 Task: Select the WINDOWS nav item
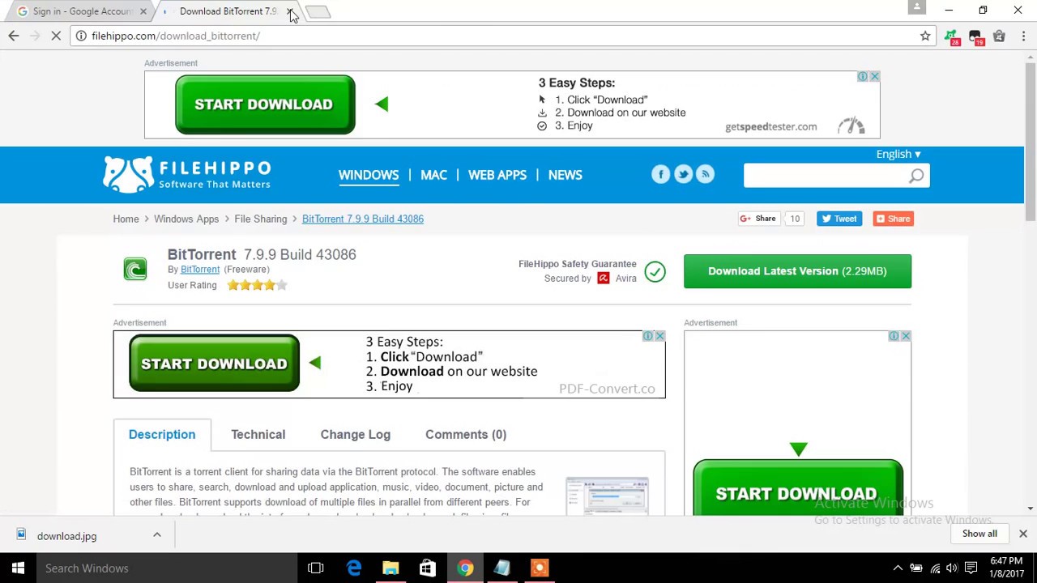[369, 175]
